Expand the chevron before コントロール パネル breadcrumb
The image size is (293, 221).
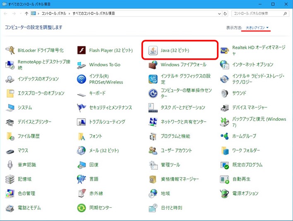pyautogui.click(x=38, y=14)
